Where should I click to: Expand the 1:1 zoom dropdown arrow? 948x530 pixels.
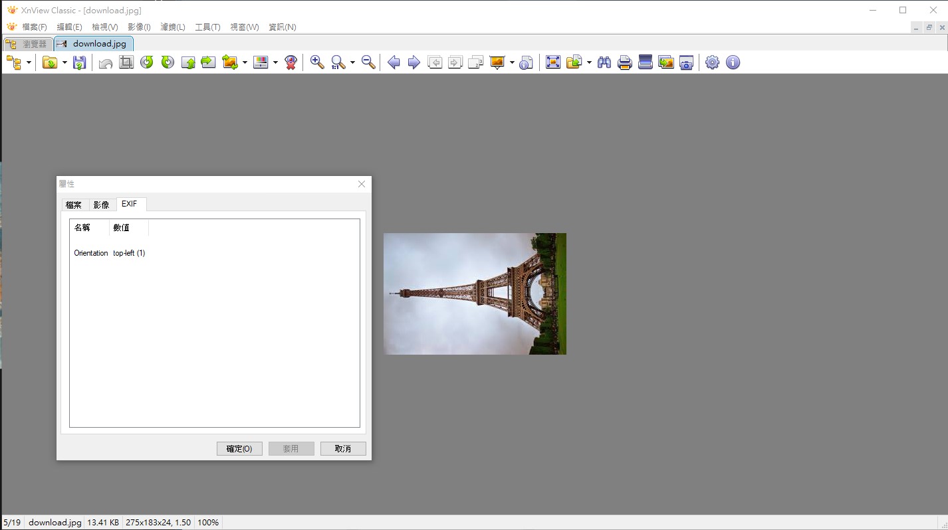point(352,62)
